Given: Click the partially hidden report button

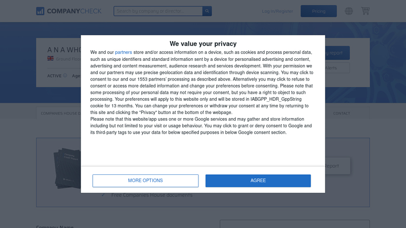Looking at the screenshot, I should coord(337,166).
